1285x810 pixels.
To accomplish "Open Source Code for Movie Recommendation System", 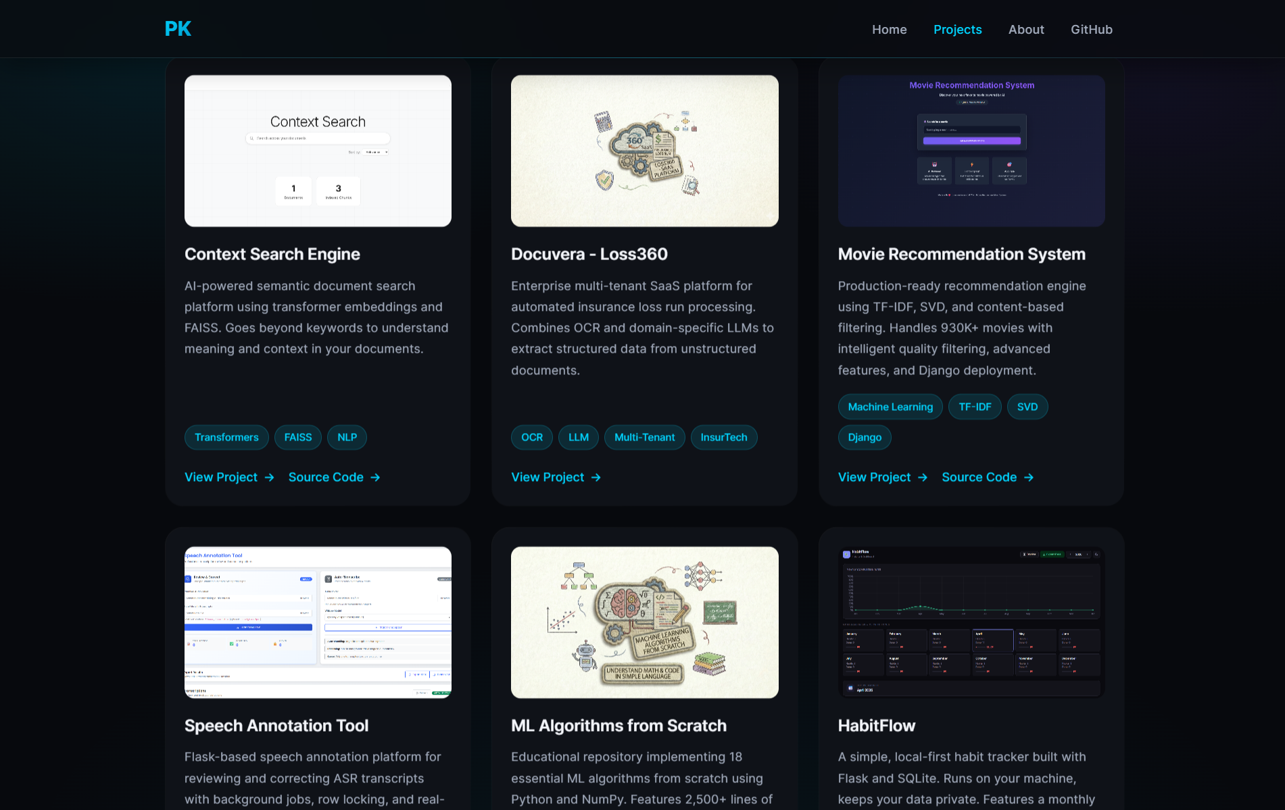I will click(x=988, y=477).
